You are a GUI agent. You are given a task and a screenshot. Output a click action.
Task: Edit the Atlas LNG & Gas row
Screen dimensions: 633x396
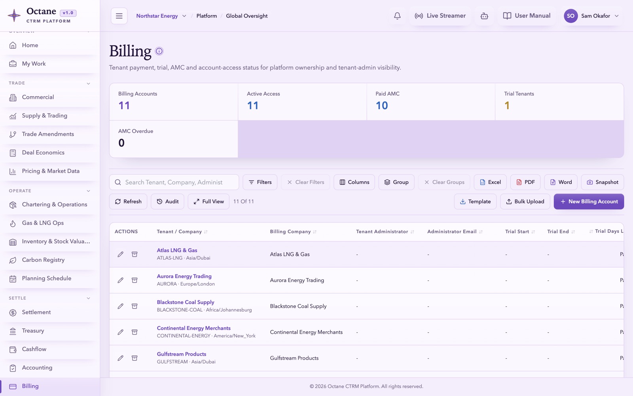[121, 254]
